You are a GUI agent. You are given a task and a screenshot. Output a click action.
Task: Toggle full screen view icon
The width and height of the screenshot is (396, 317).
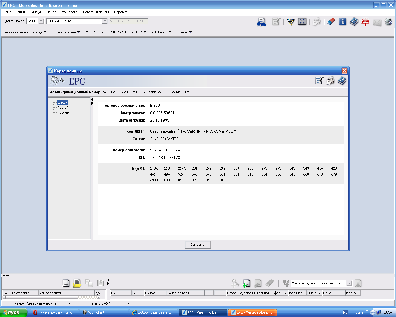(302, 21)
